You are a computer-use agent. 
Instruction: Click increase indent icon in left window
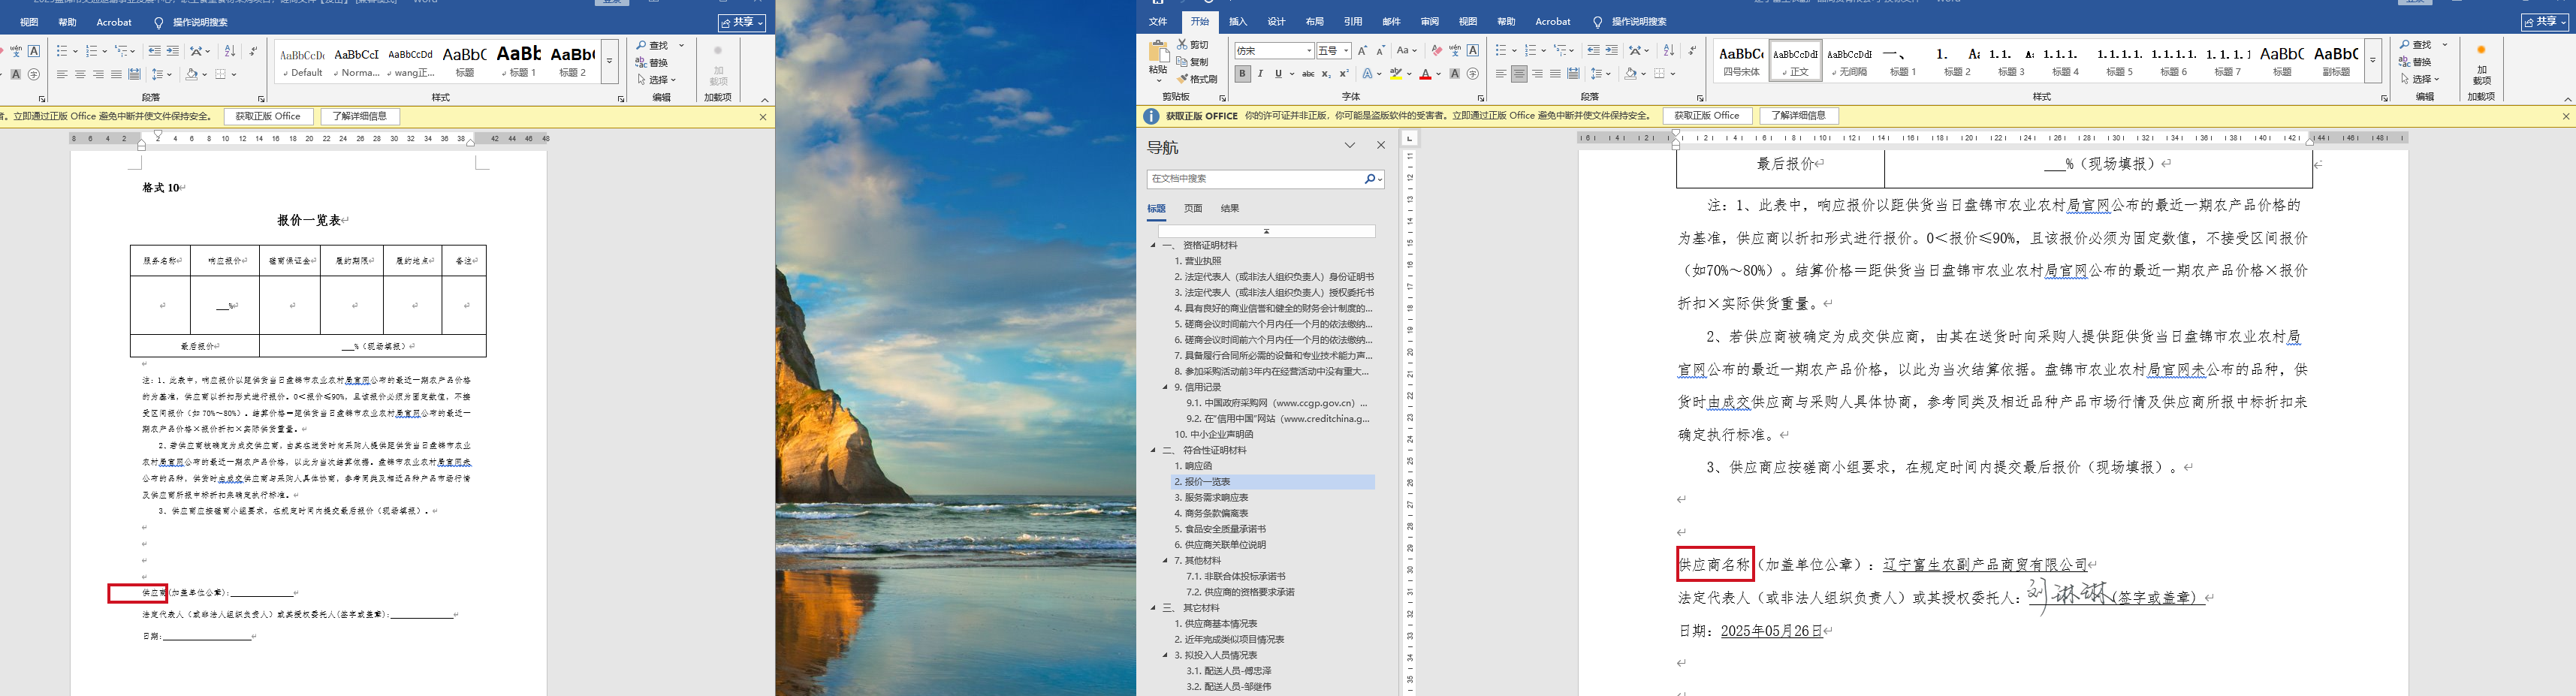[173, 51]
